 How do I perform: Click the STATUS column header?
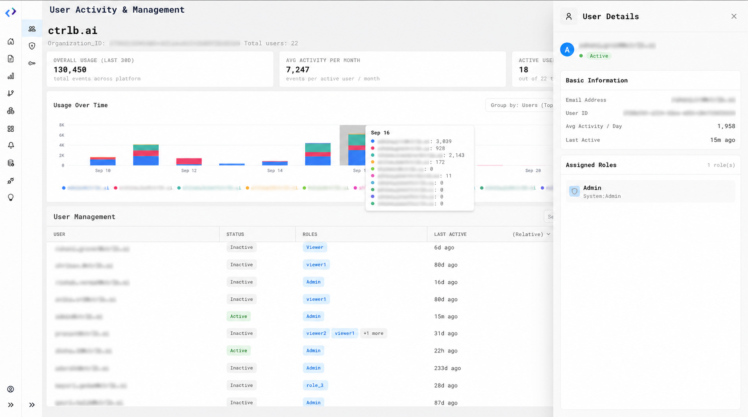(x=235, y=234)
